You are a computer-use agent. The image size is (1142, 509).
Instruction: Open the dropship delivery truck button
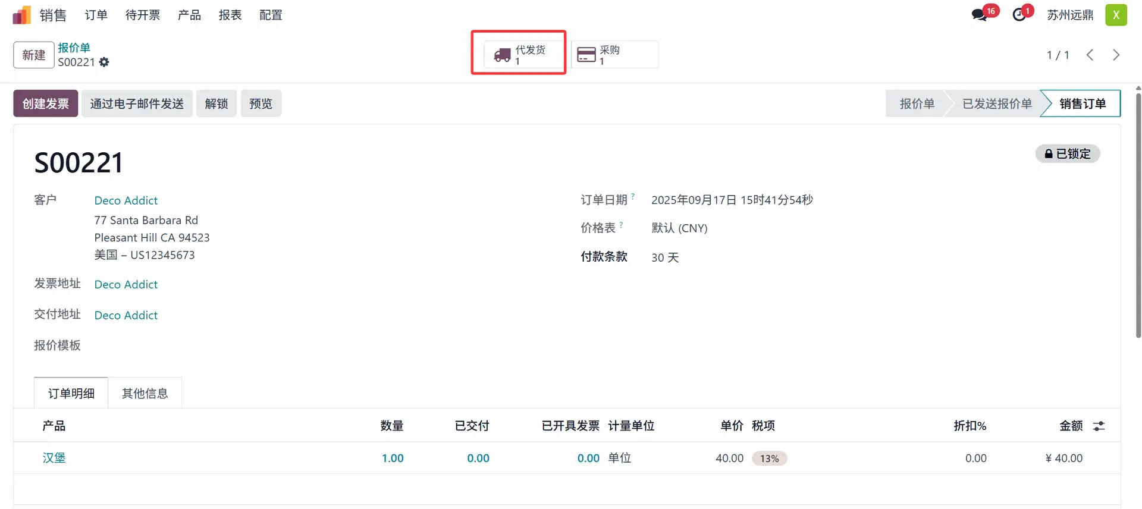(x=519, y=55)
